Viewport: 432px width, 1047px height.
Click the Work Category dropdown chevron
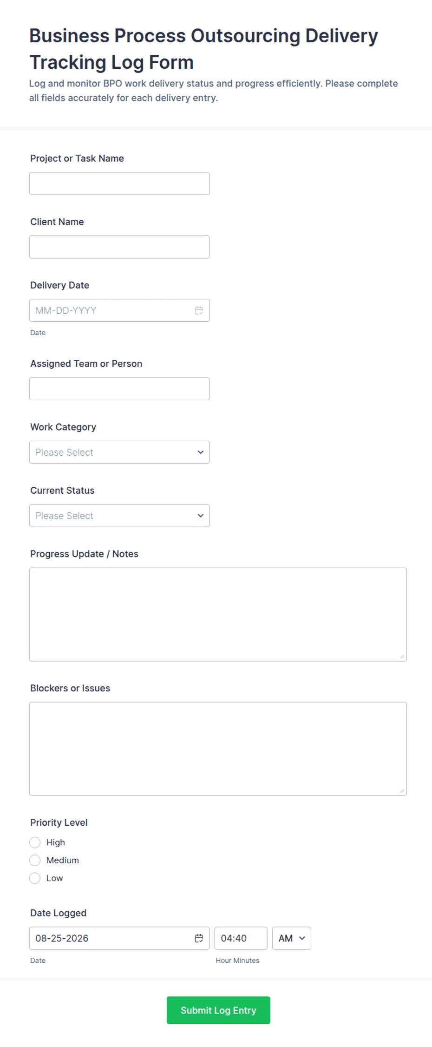pos(201,452)
